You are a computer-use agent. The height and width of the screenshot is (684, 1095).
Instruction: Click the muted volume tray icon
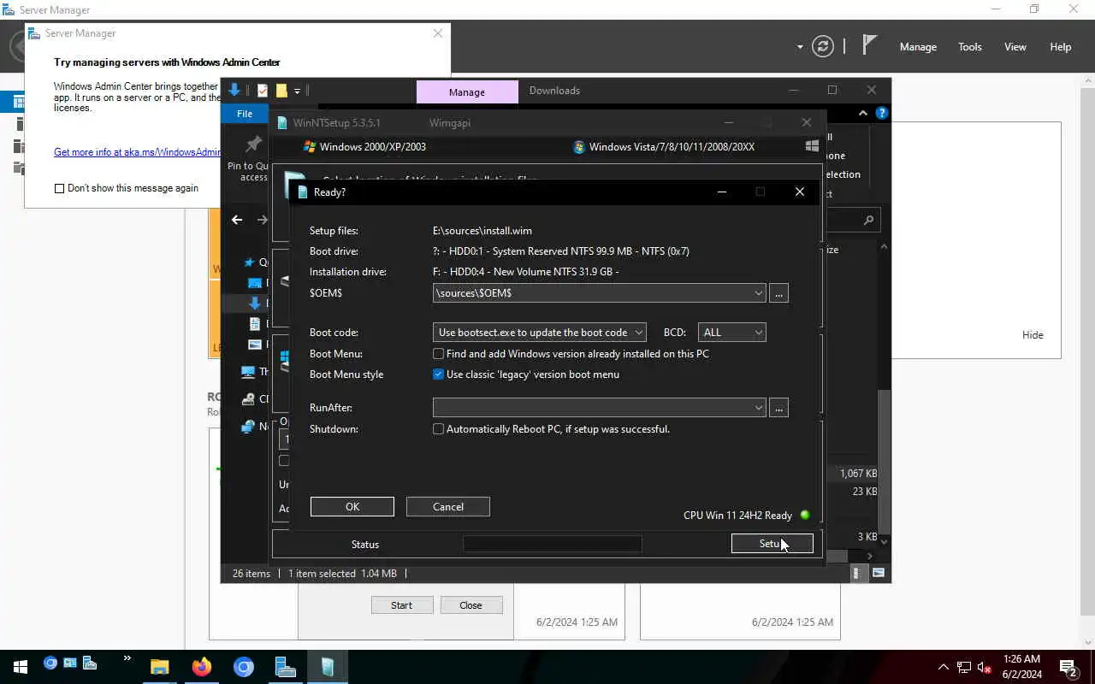[x=984, y=667]
